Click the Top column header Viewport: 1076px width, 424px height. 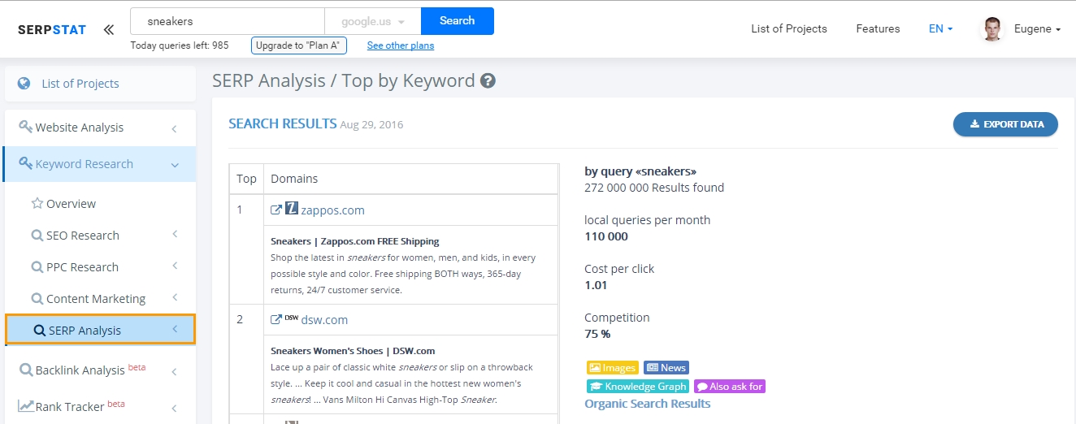point(246,179)
